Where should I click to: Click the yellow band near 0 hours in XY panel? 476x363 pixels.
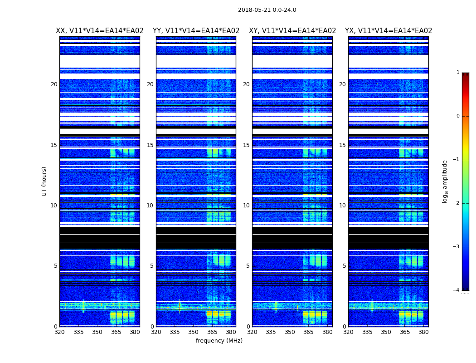tap(315, 315)
